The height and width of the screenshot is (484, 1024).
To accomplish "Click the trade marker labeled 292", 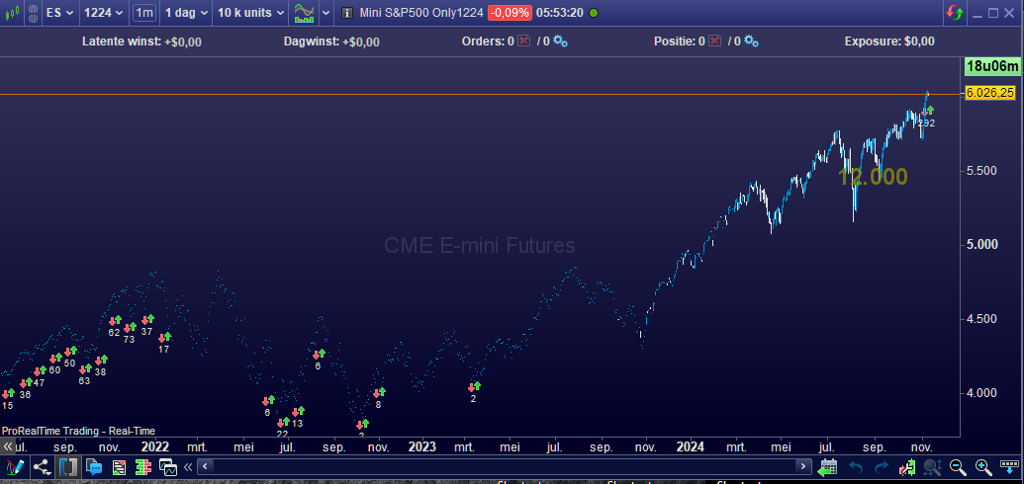I will point(927,117).
